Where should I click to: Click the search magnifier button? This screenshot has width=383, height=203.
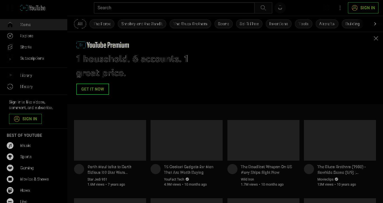pyautogui.click(x=263, y=8)
